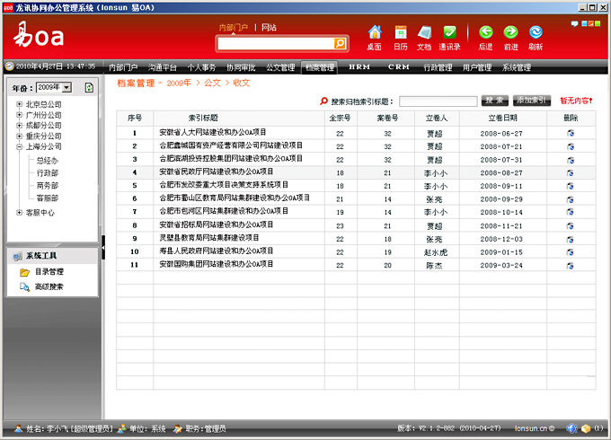The width and height of the screenshot is (611, 440).
Task: Open 高级搜索 advanced search tool
Action: (41, 287)
